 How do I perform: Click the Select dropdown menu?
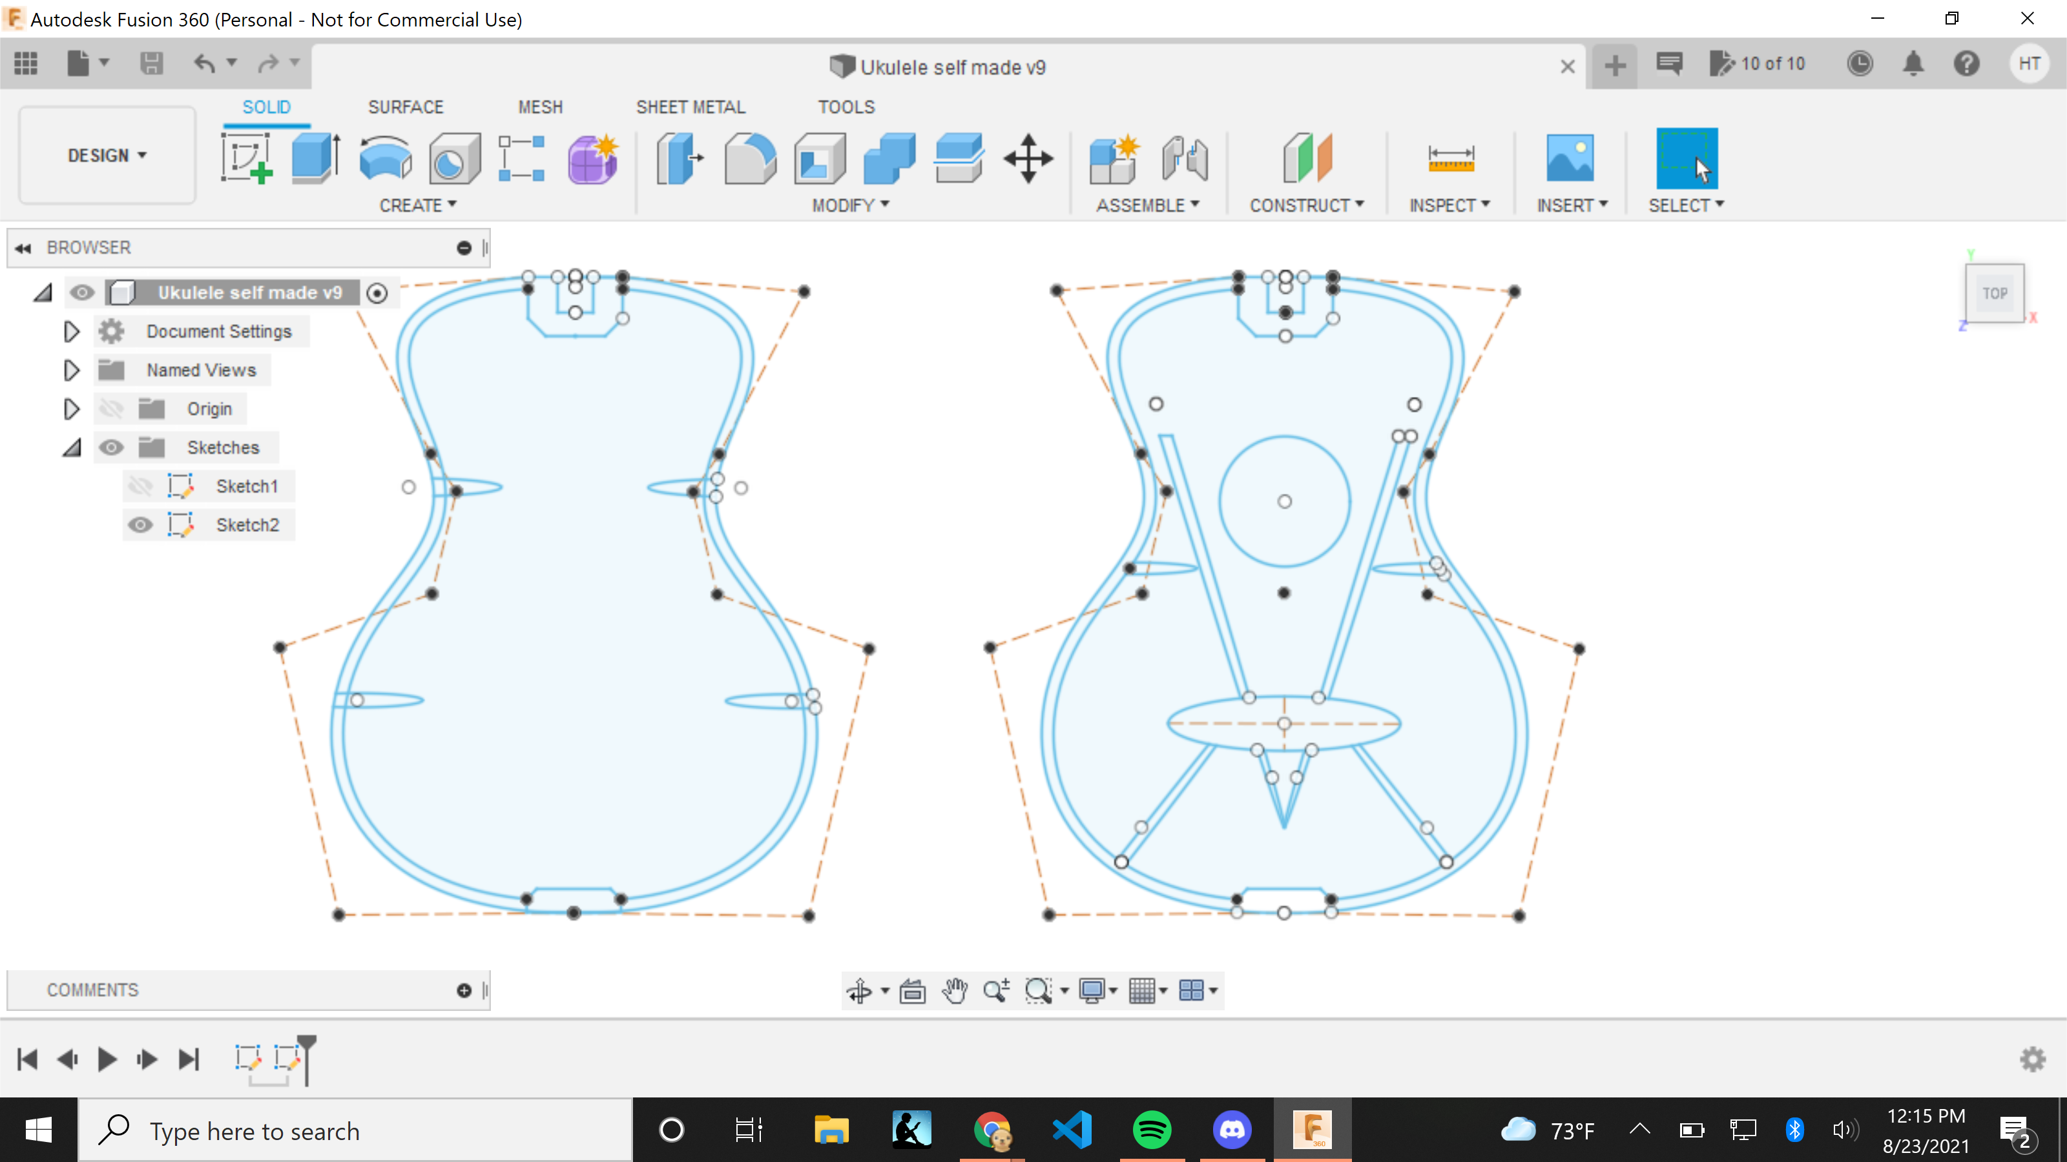click(x=1688, y=204)
